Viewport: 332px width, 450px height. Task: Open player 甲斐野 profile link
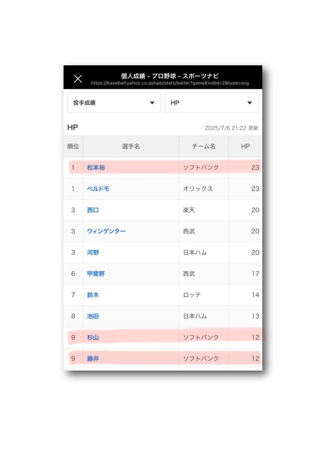[x=96, y=274]
